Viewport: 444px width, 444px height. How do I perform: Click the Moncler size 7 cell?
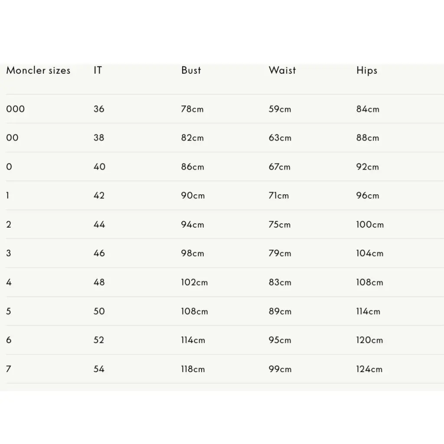(x=9, y=369)
